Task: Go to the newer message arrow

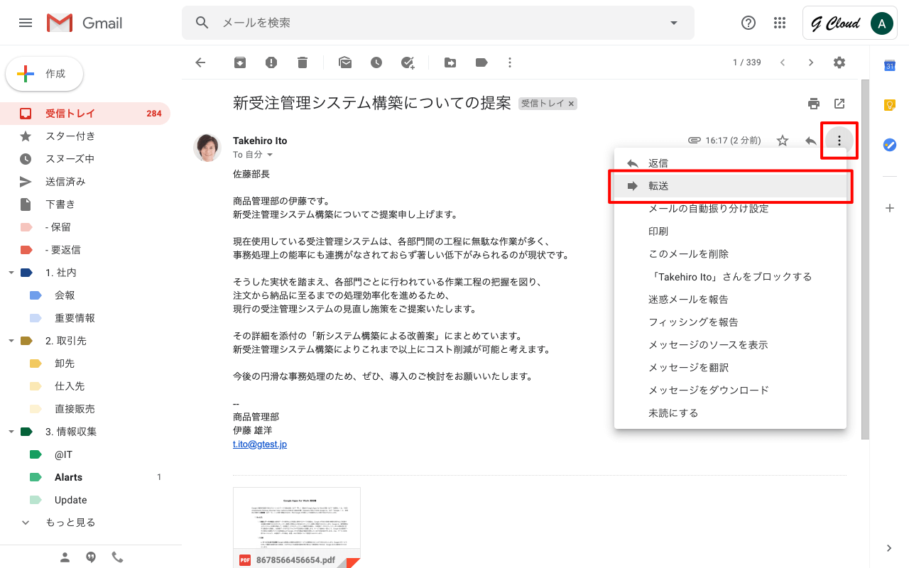Action: click(x=783, y=62)
